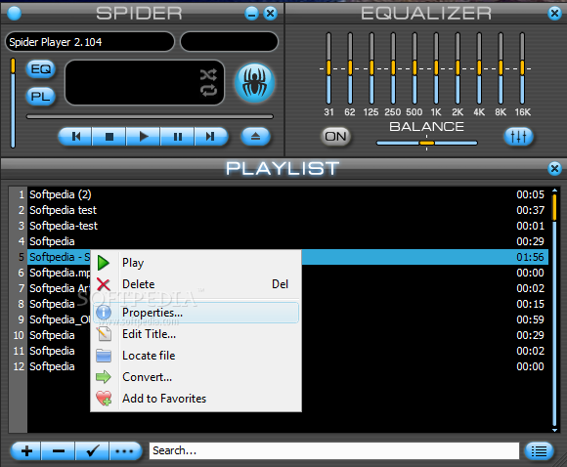Select playlist track 'Softpedia test'
The width and height of the screenshot is (567, 467).
(287, 210)
